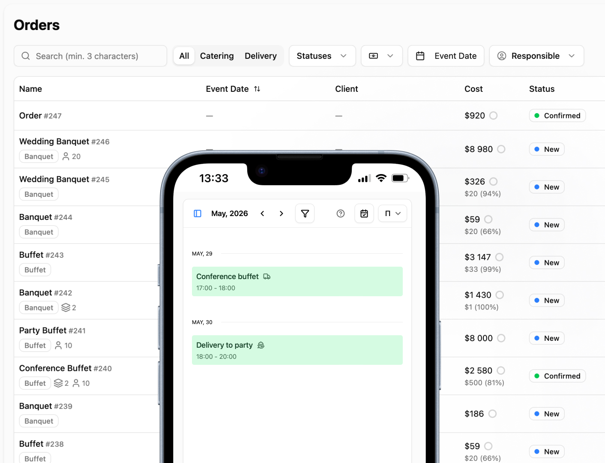605x463 pixels.
Task: Open Wedding Banquet #245
Action: (64, 179)
